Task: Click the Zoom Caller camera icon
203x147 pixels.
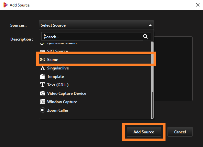Action: point(43,110)
